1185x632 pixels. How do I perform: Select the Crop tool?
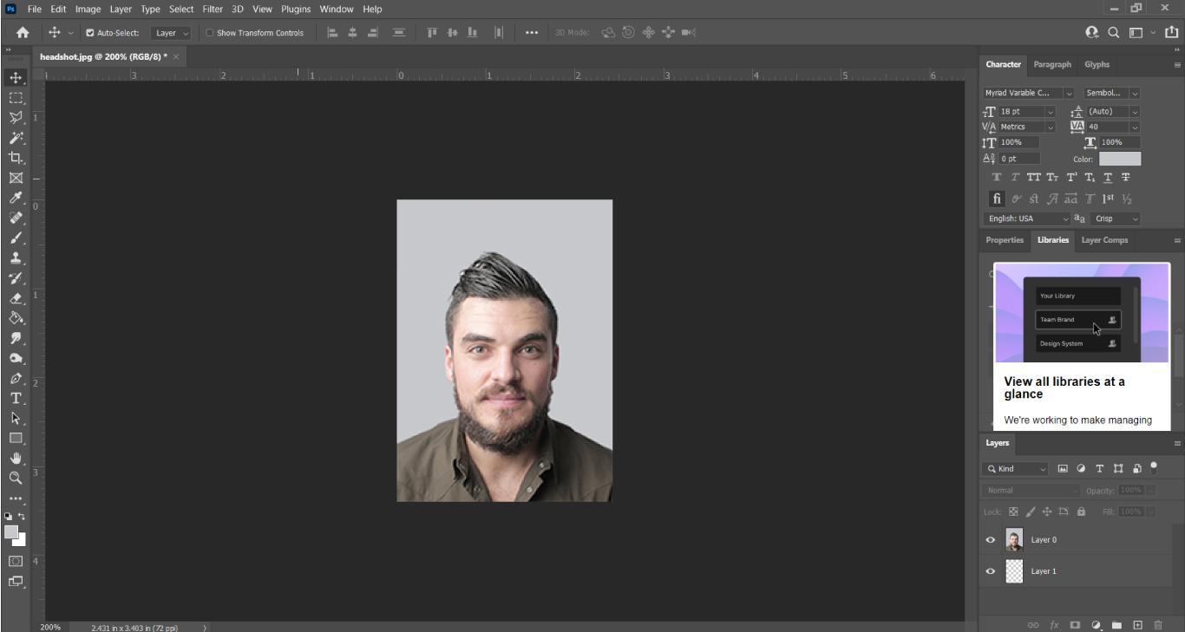16,158
